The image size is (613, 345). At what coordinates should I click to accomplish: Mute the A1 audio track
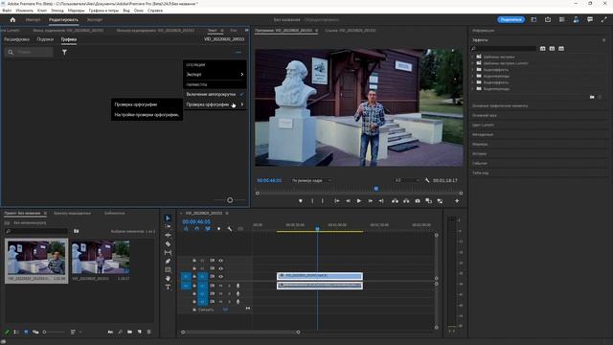pyautogui.click(x=221, y=286)
